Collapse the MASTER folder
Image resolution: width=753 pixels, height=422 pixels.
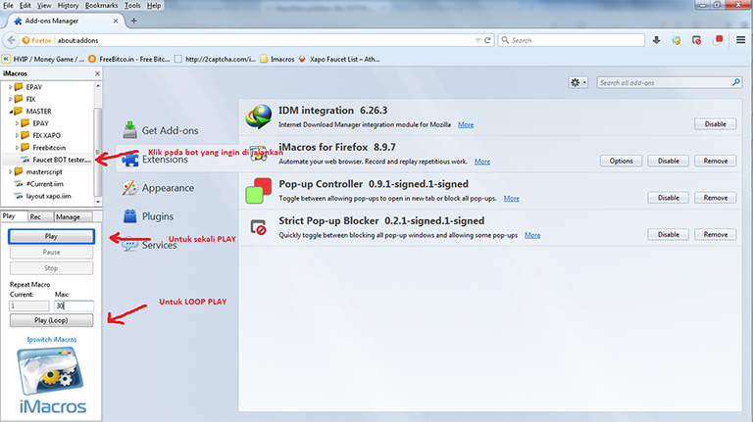click(11, 111)
